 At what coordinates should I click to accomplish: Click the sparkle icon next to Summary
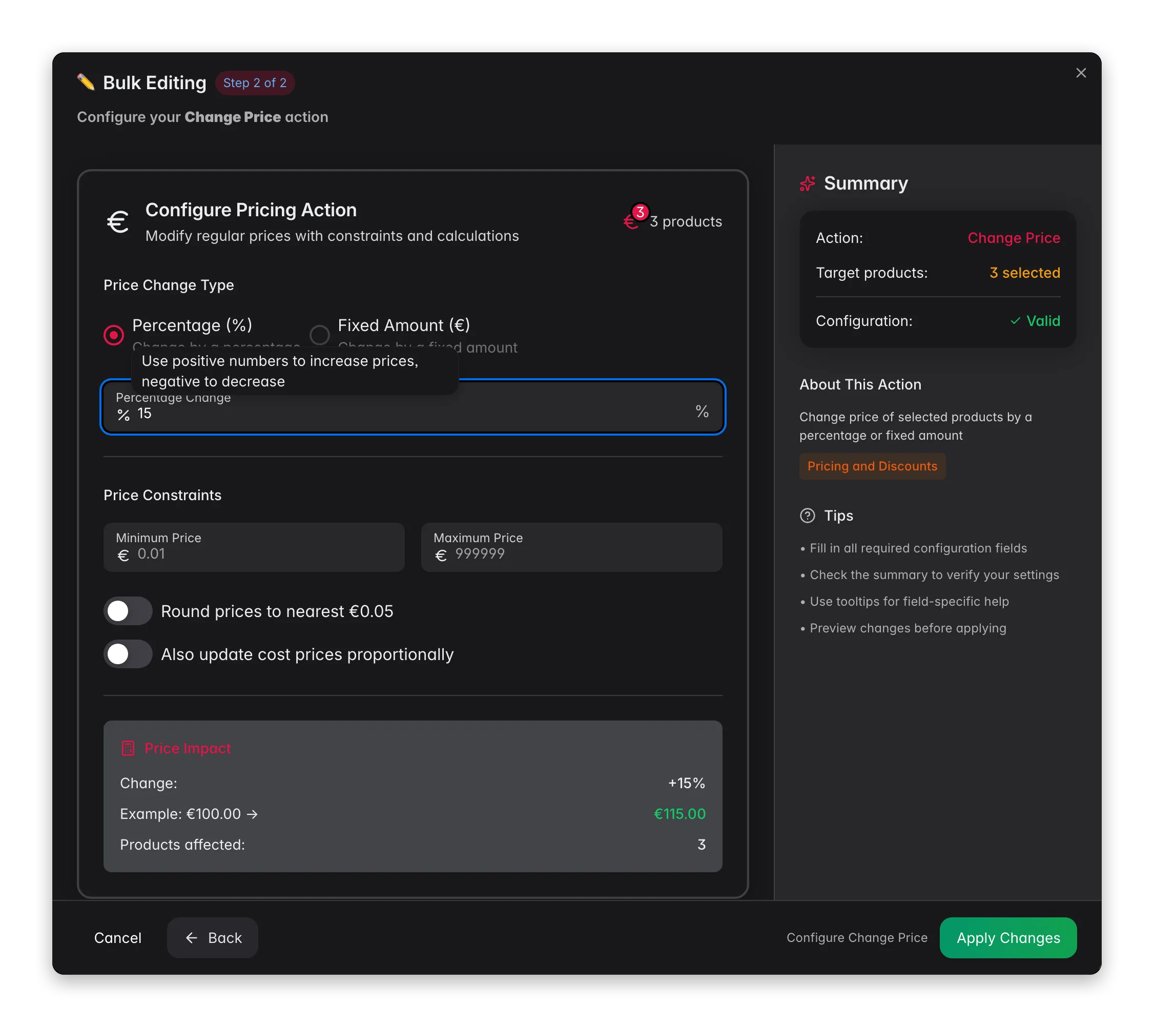coord(808,183)
